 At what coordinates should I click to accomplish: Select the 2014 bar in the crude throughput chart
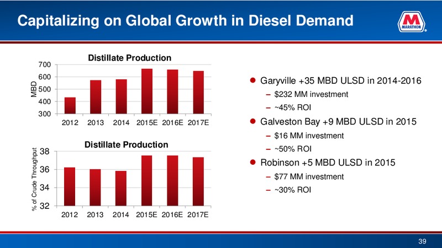tap(121, 188)
